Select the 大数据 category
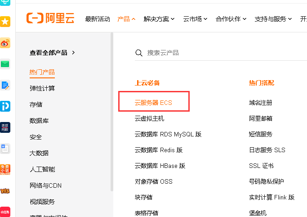 click(x=39, y=153)
